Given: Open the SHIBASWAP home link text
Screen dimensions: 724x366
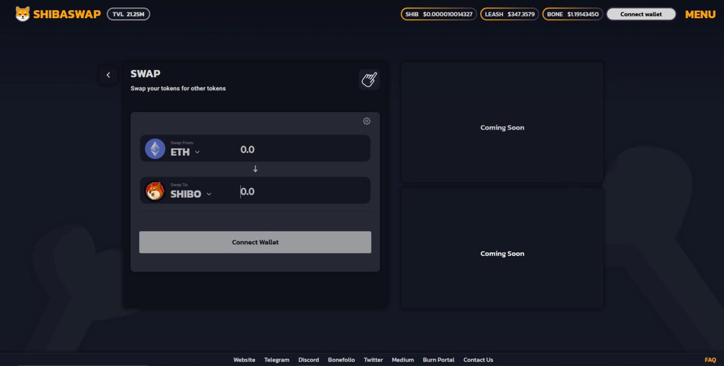Looking at the screenshot, I should point(67,14).
